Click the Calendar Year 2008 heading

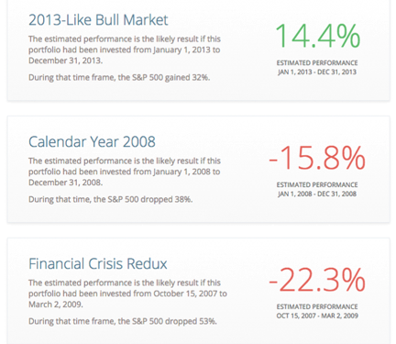click(92, 142)
